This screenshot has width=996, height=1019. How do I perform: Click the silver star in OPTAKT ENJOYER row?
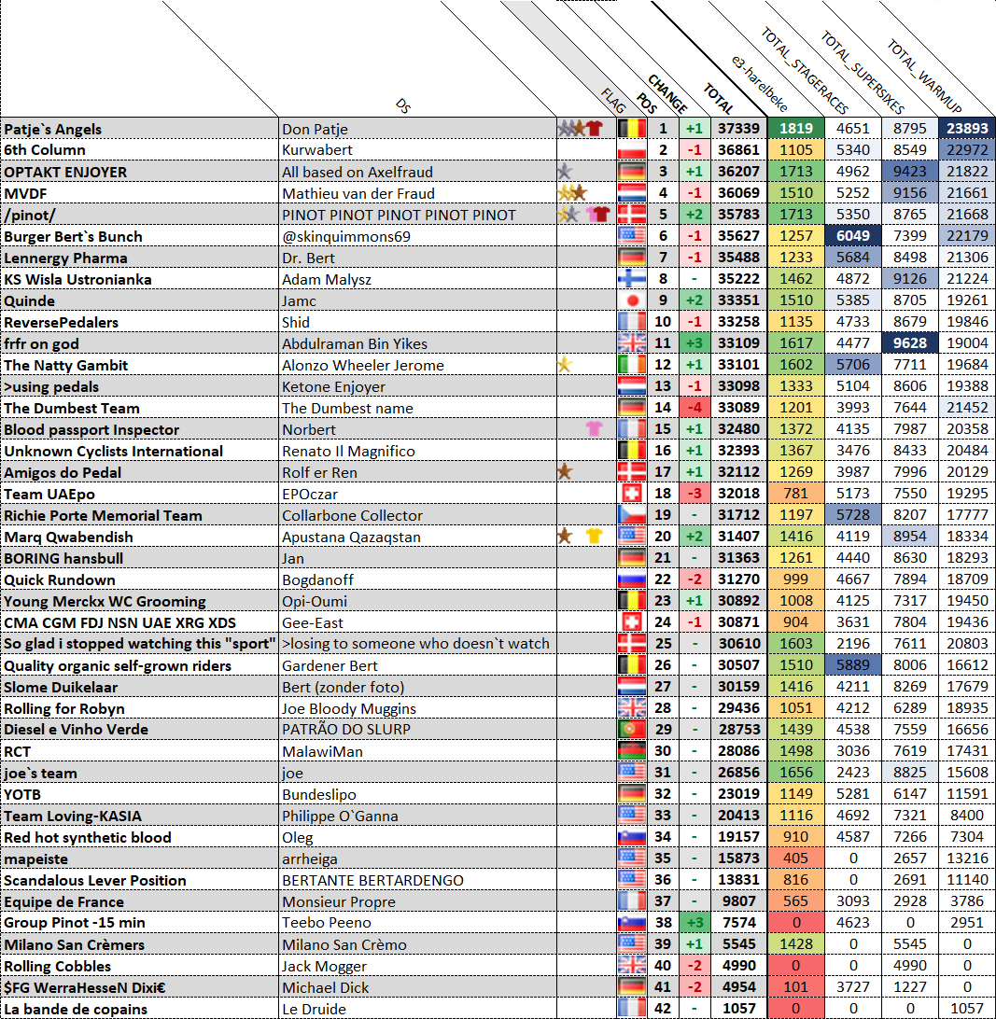[565, 171]
